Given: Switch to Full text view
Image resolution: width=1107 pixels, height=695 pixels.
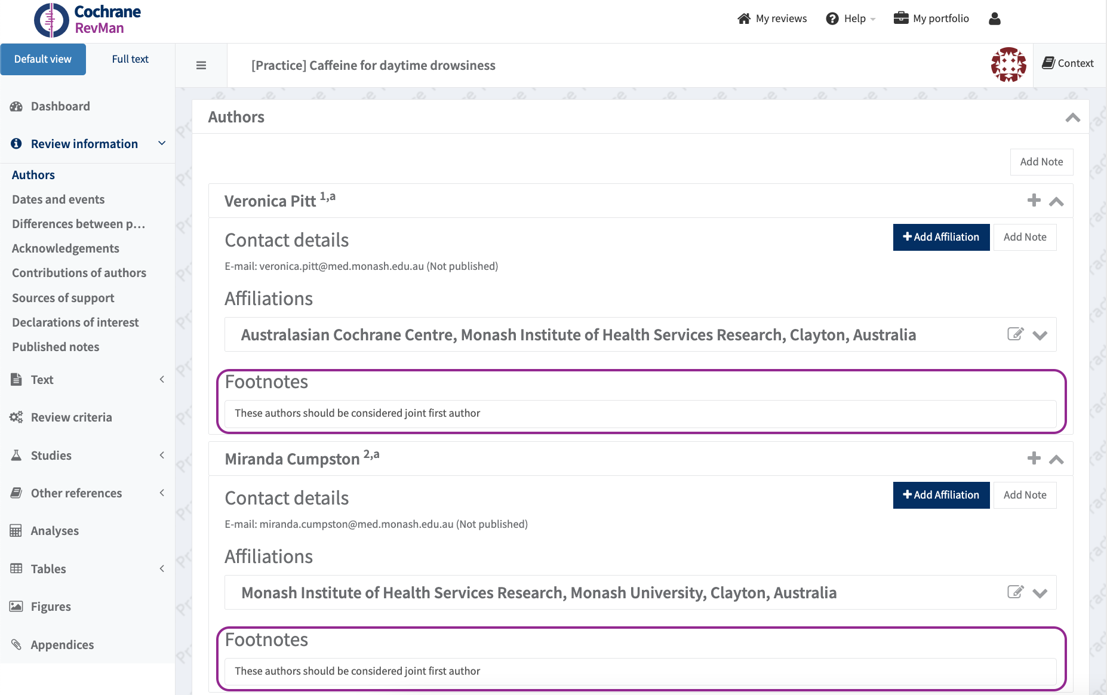Looking at the screenshot, I should pyautogui.click(x=130, y=59).
